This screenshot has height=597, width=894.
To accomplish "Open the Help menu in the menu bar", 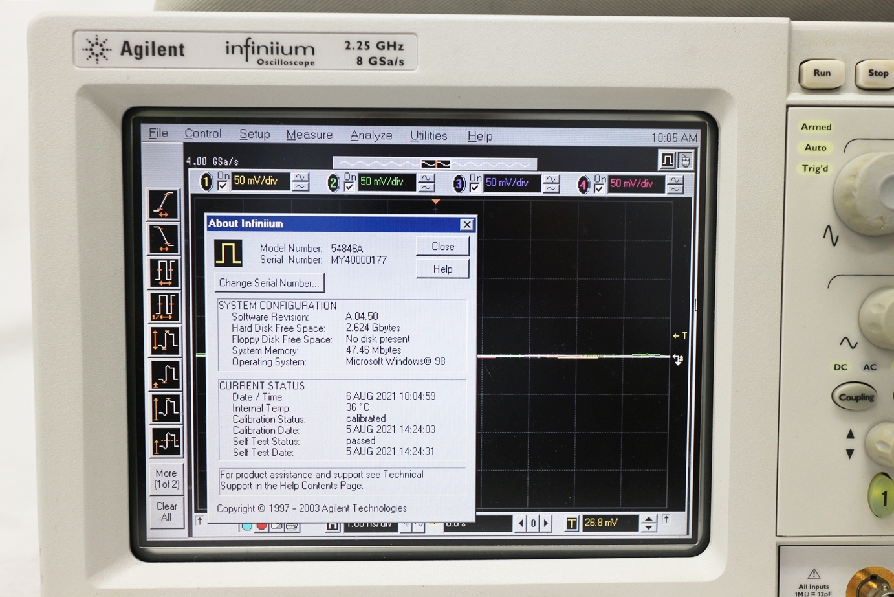I will tap(480, 137).
